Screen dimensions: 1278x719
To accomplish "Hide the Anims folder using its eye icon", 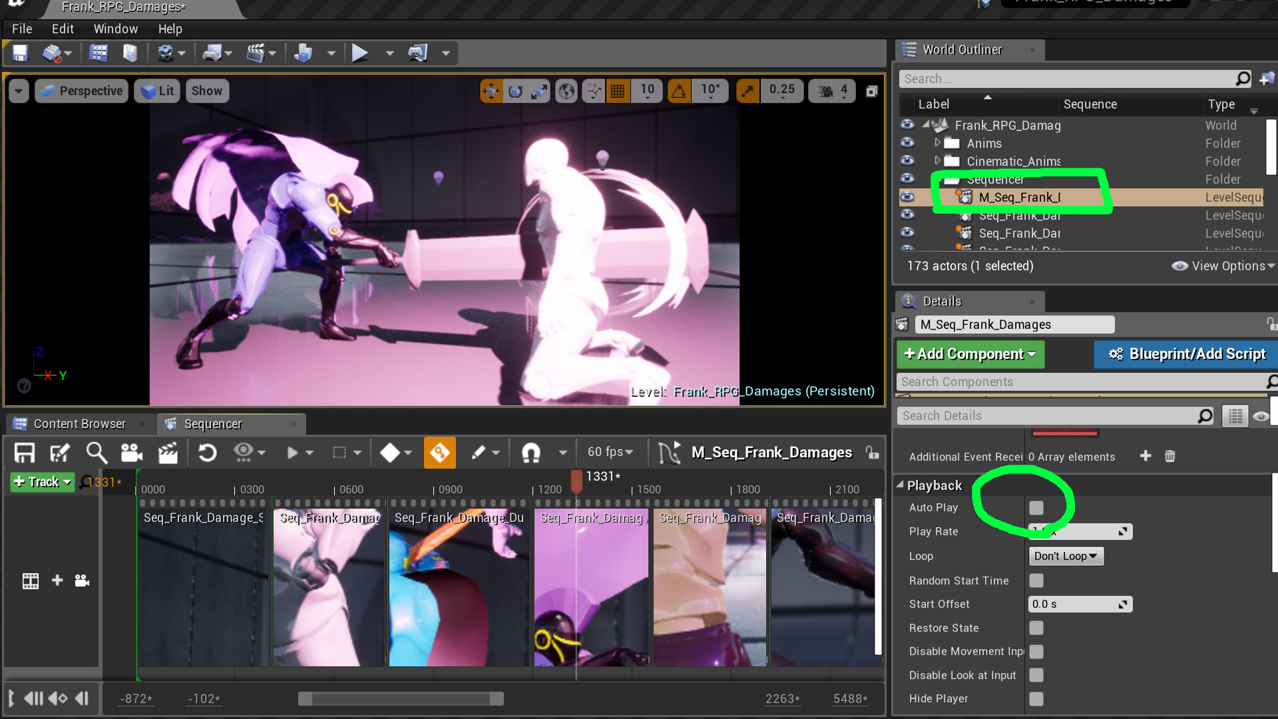I will [907, 142].
